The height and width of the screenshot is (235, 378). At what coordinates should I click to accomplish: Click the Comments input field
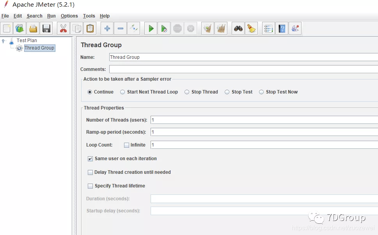tap(243, 69)
